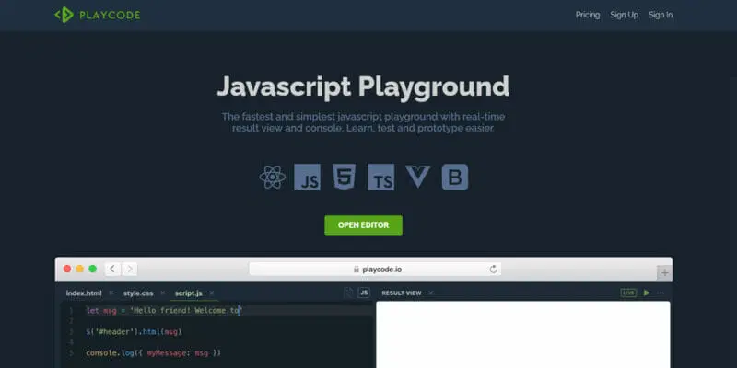The image size is (737, 368).
Task: Click the HTML5 shield icon
Action: 344,177
